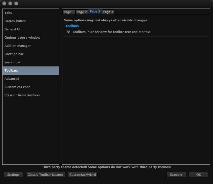Click the Support button
The height and width of the screenshot is (184, 213).
click(x=176, y=175)
